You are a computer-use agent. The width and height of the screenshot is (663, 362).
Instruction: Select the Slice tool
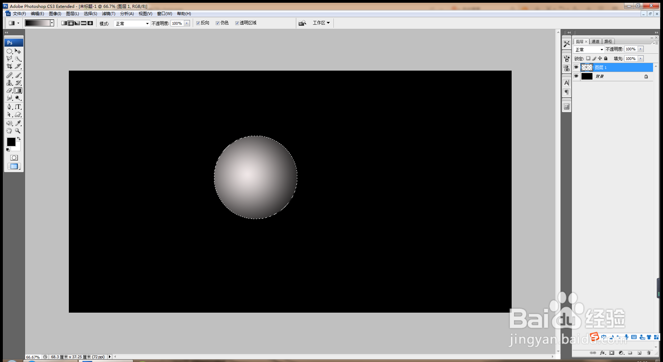(x=18, y=66)
